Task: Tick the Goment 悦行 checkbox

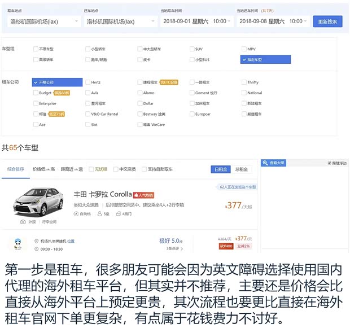Action: [x=192, y=93]
